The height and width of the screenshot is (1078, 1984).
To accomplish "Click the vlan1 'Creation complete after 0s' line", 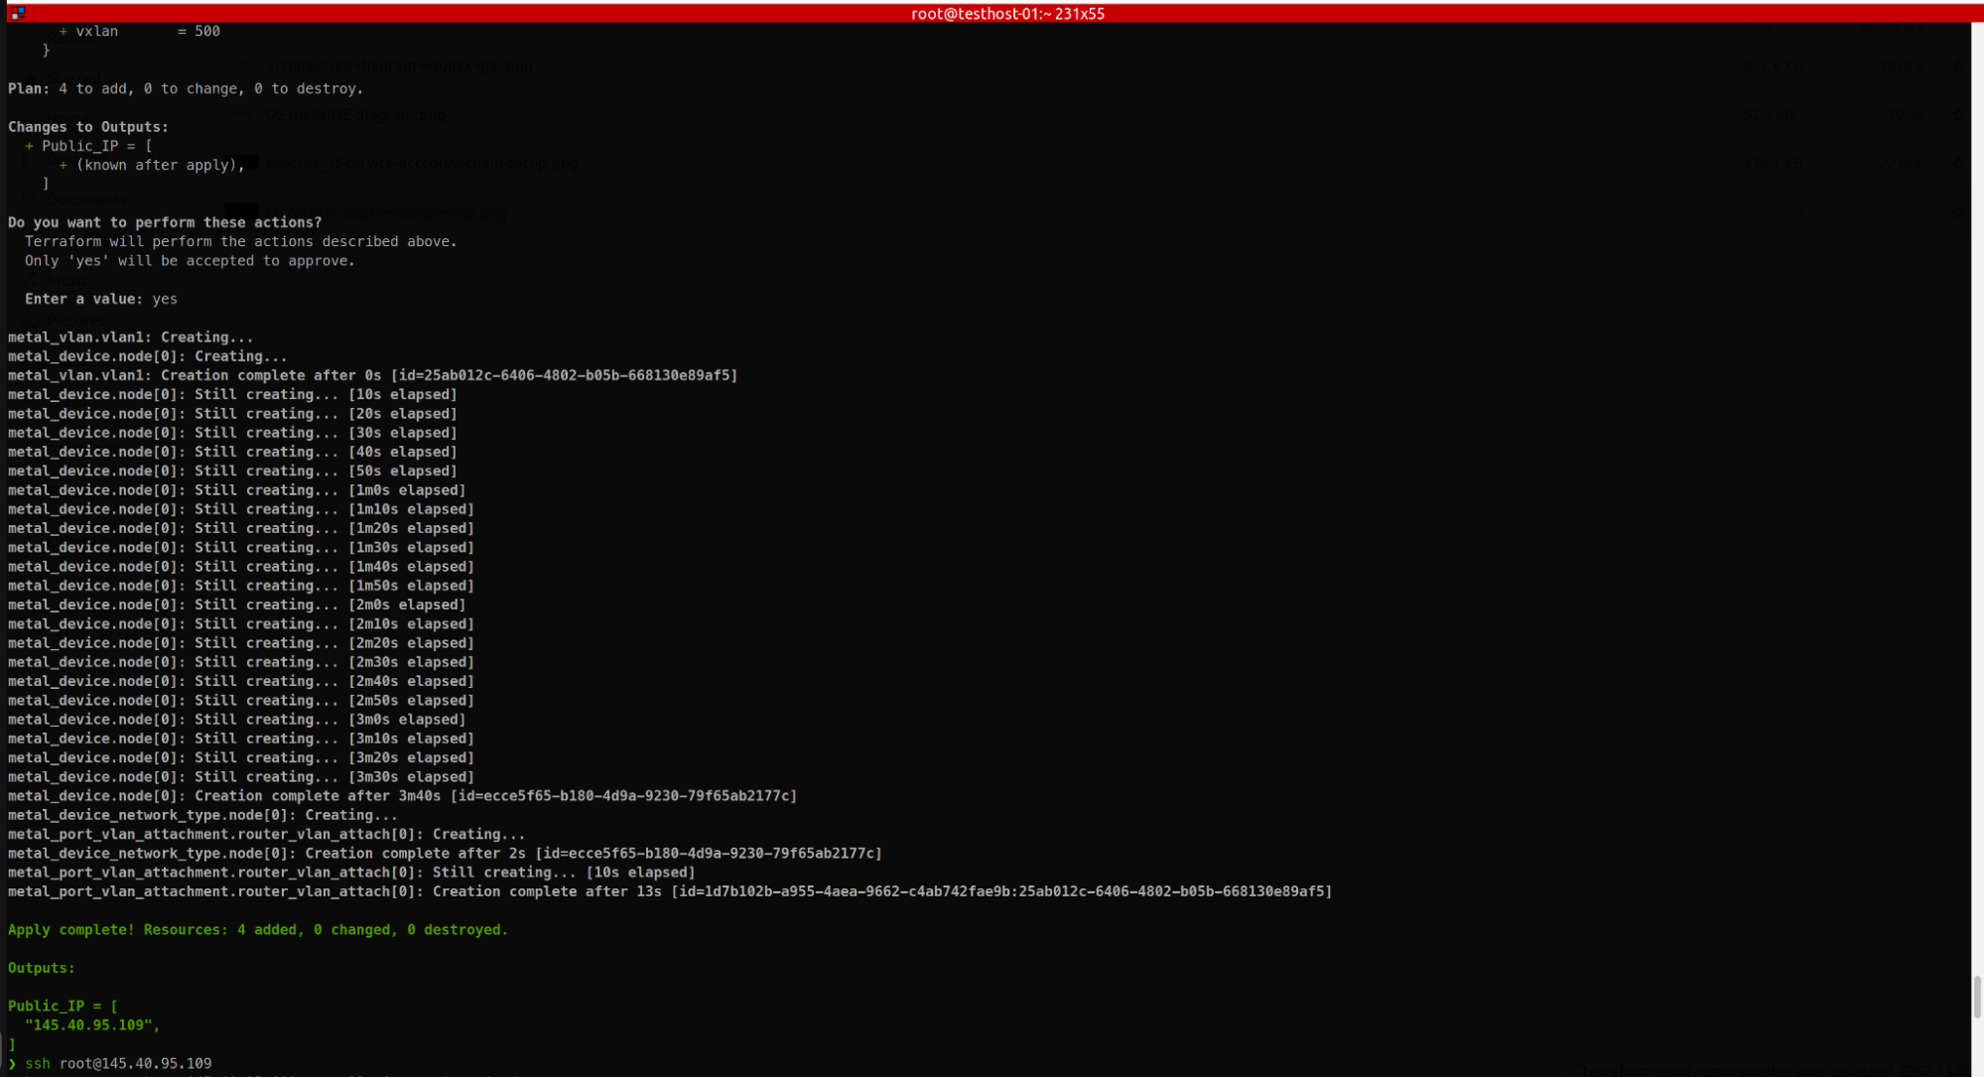I will coord(372,375).
